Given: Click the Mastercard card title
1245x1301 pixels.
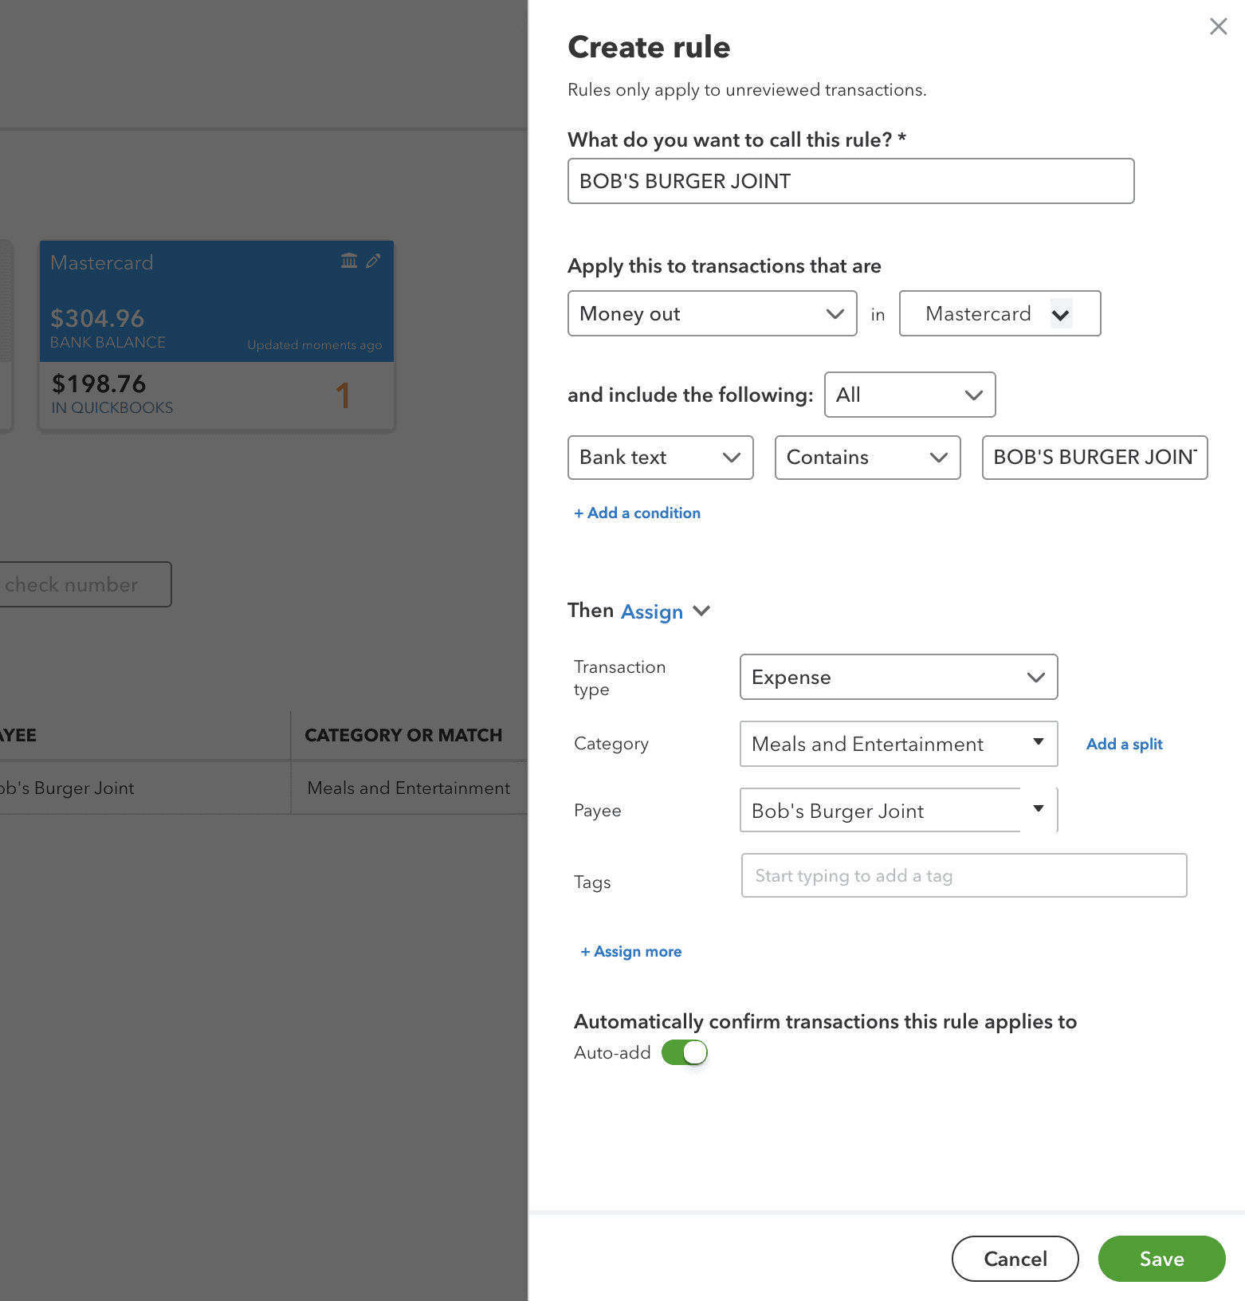Looking at the screenshot, I should click(x=101, y=263).
